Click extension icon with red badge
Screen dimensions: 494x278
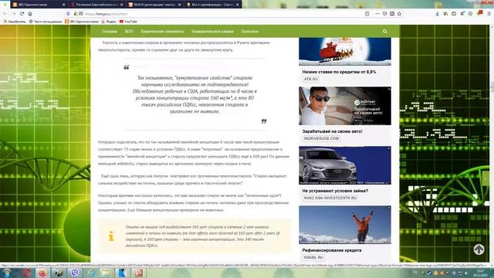pos(480,13)
